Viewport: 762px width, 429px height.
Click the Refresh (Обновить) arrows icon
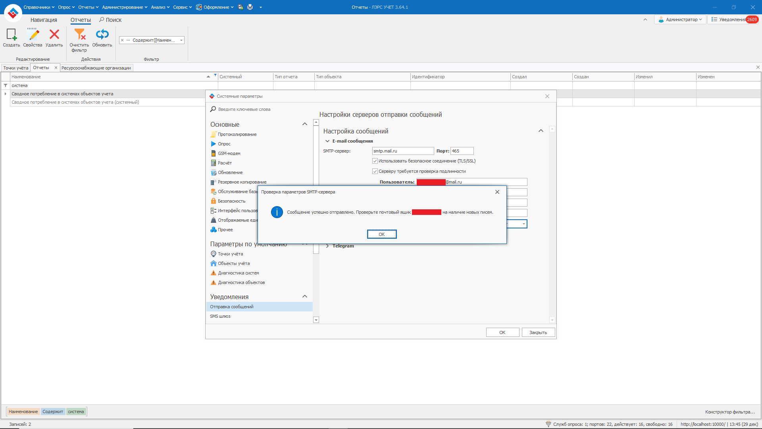[102, 35]
